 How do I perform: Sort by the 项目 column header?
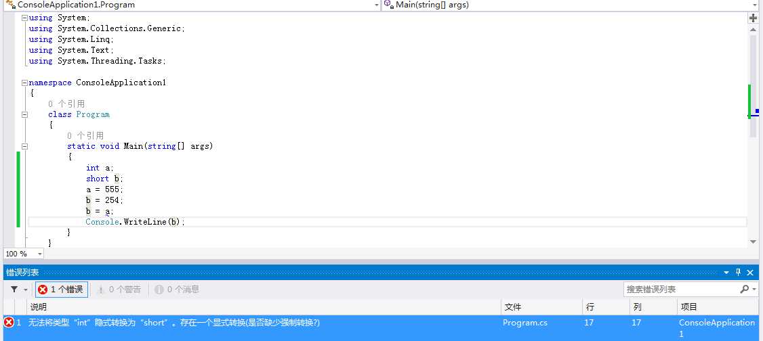[718, 307]
